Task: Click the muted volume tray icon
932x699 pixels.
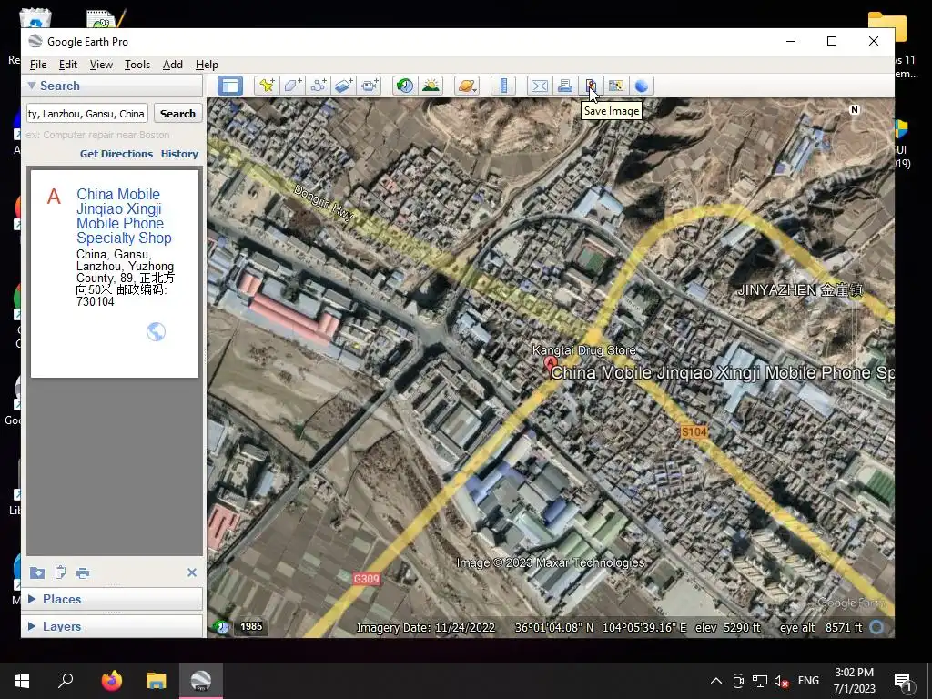Action: tap(782, 681)
